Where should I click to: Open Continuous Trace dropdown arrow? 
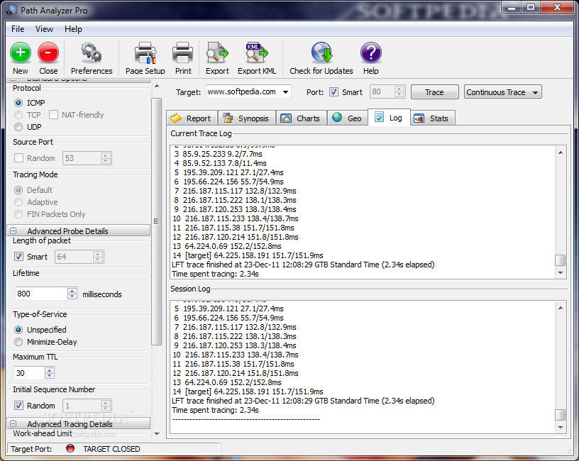pos(535,92)
